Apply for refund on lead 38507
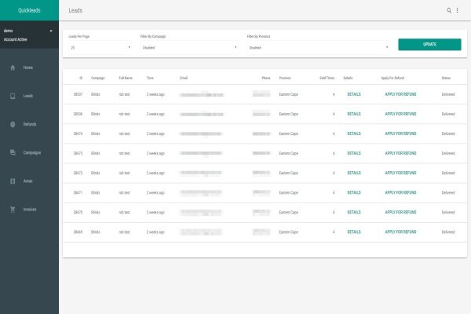The width and height of the screenshot is (471, 314). 400,94
